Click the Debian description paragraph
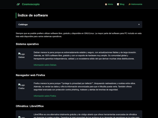This screenshot has height=118, width=158. point(85,55)
